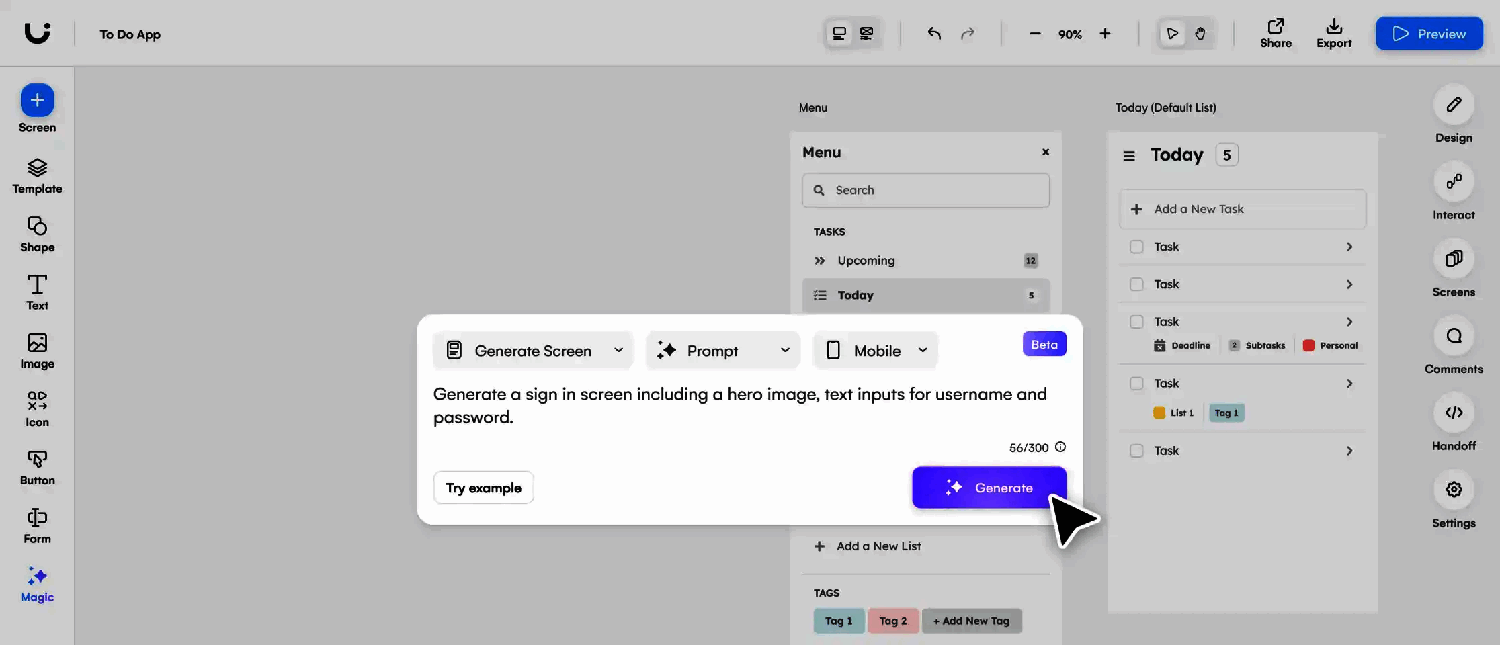
Task: Expand the first Task chevron
Action: pos(1349,247)
